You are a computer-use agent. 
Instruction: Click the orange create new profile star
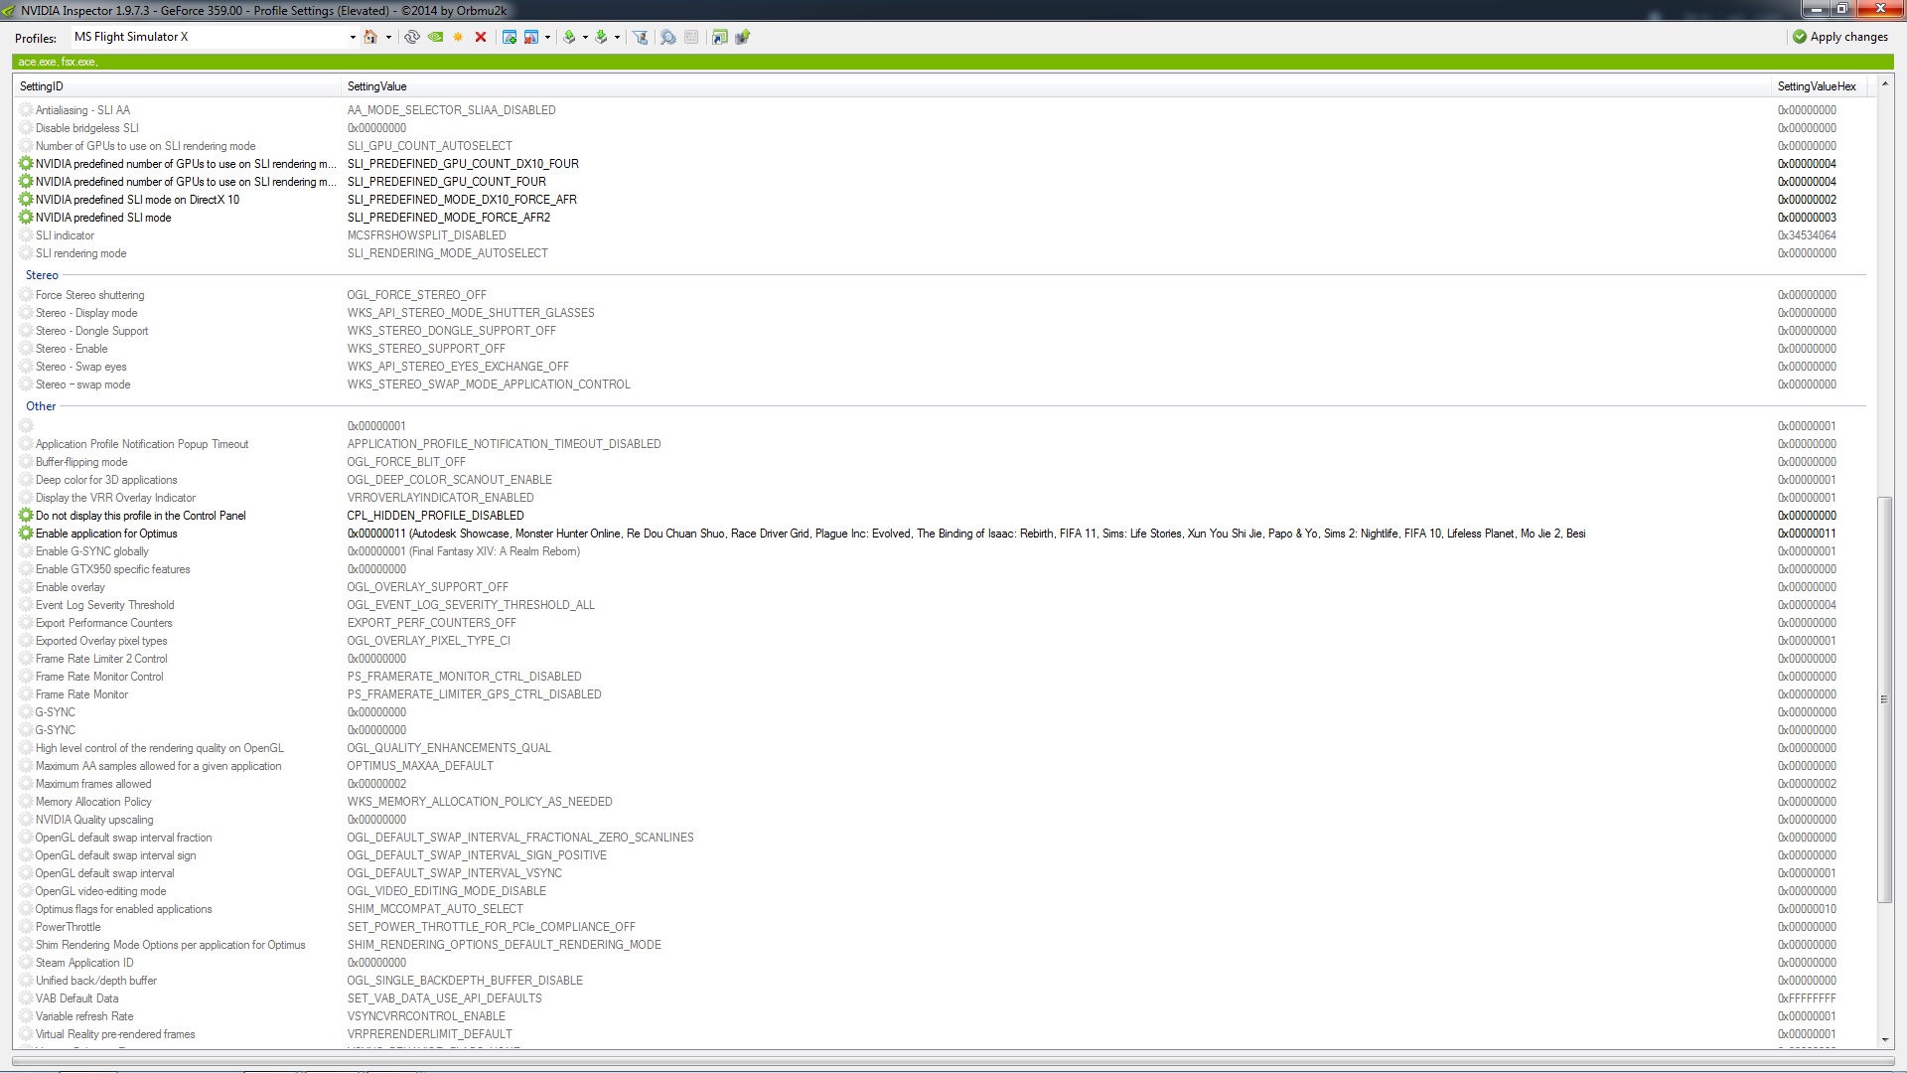458,37
